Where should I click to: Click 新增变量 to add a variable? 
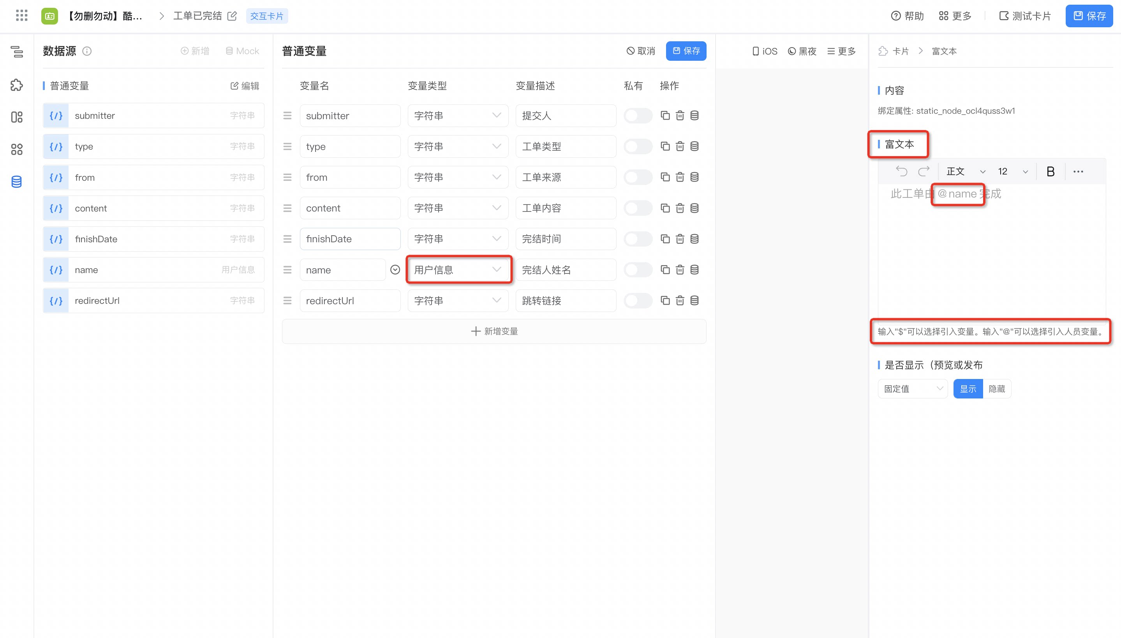tap(494, 331)
